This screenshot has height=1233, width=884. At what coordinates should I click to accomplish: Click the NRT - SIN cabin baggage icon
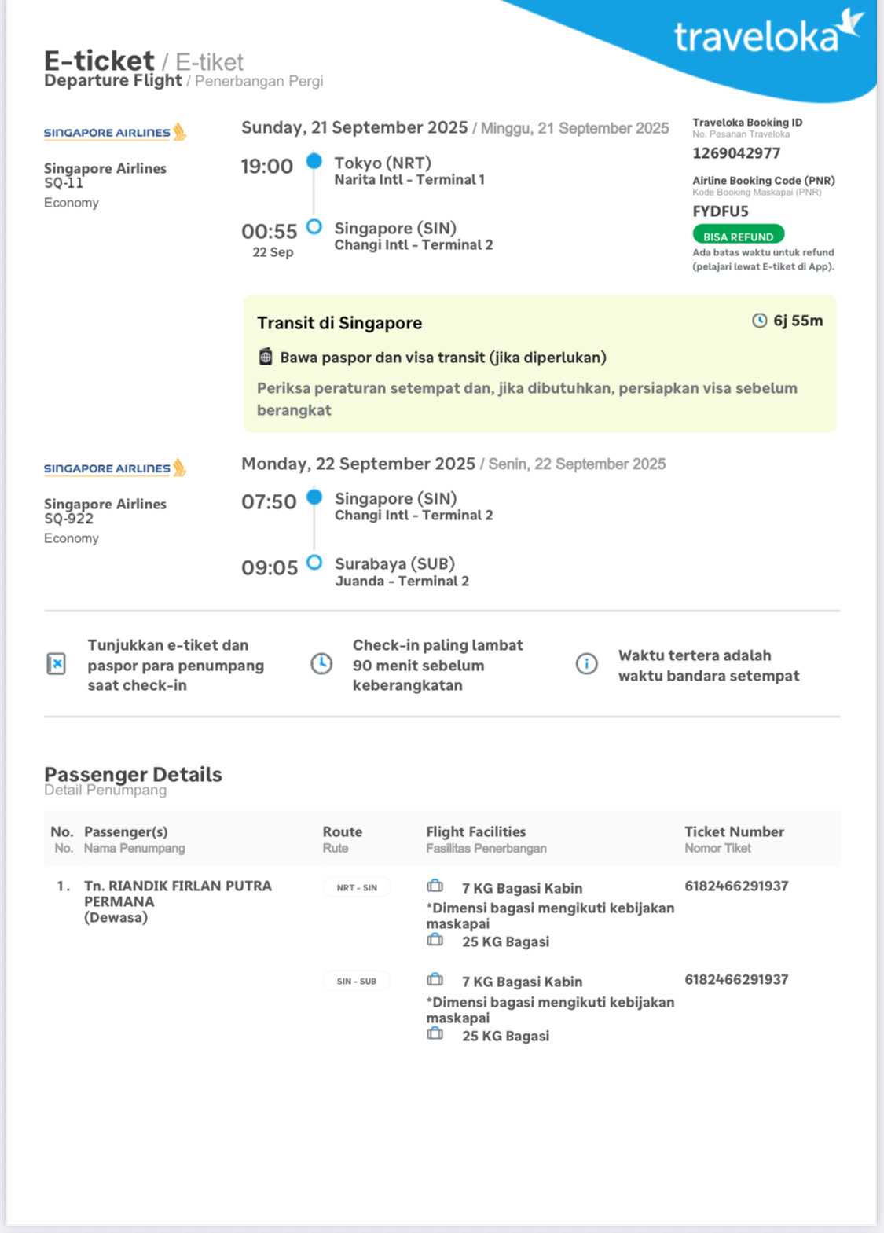(x=435, y=886)
